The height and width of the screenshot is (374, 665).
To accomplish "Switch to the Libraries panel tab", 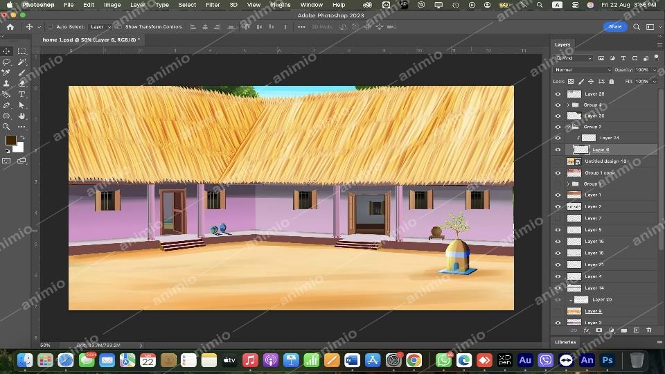I will coord(565,341).
